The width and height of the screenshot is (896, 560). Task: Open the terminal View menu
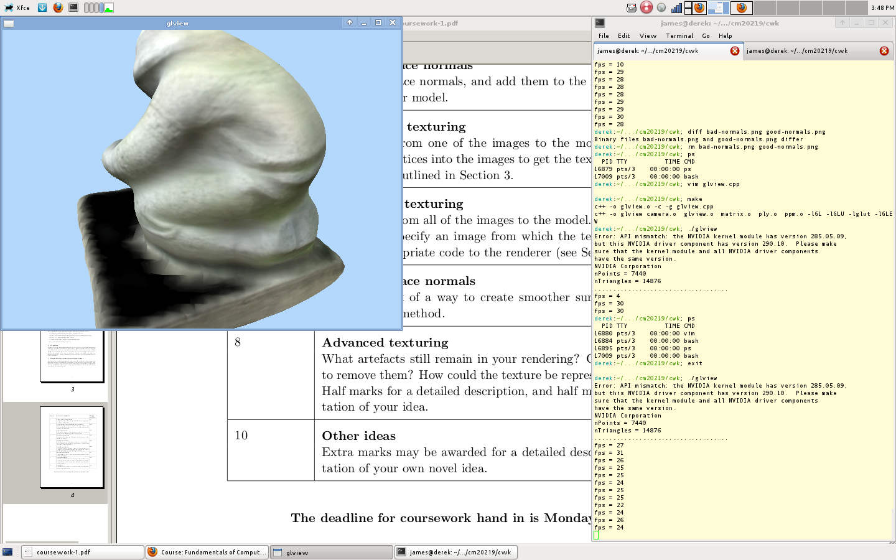click(648, 36)
